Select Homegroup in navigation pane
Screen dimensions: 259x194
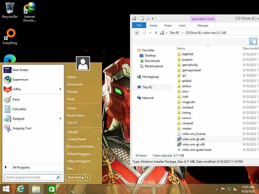tap(150, 77)
